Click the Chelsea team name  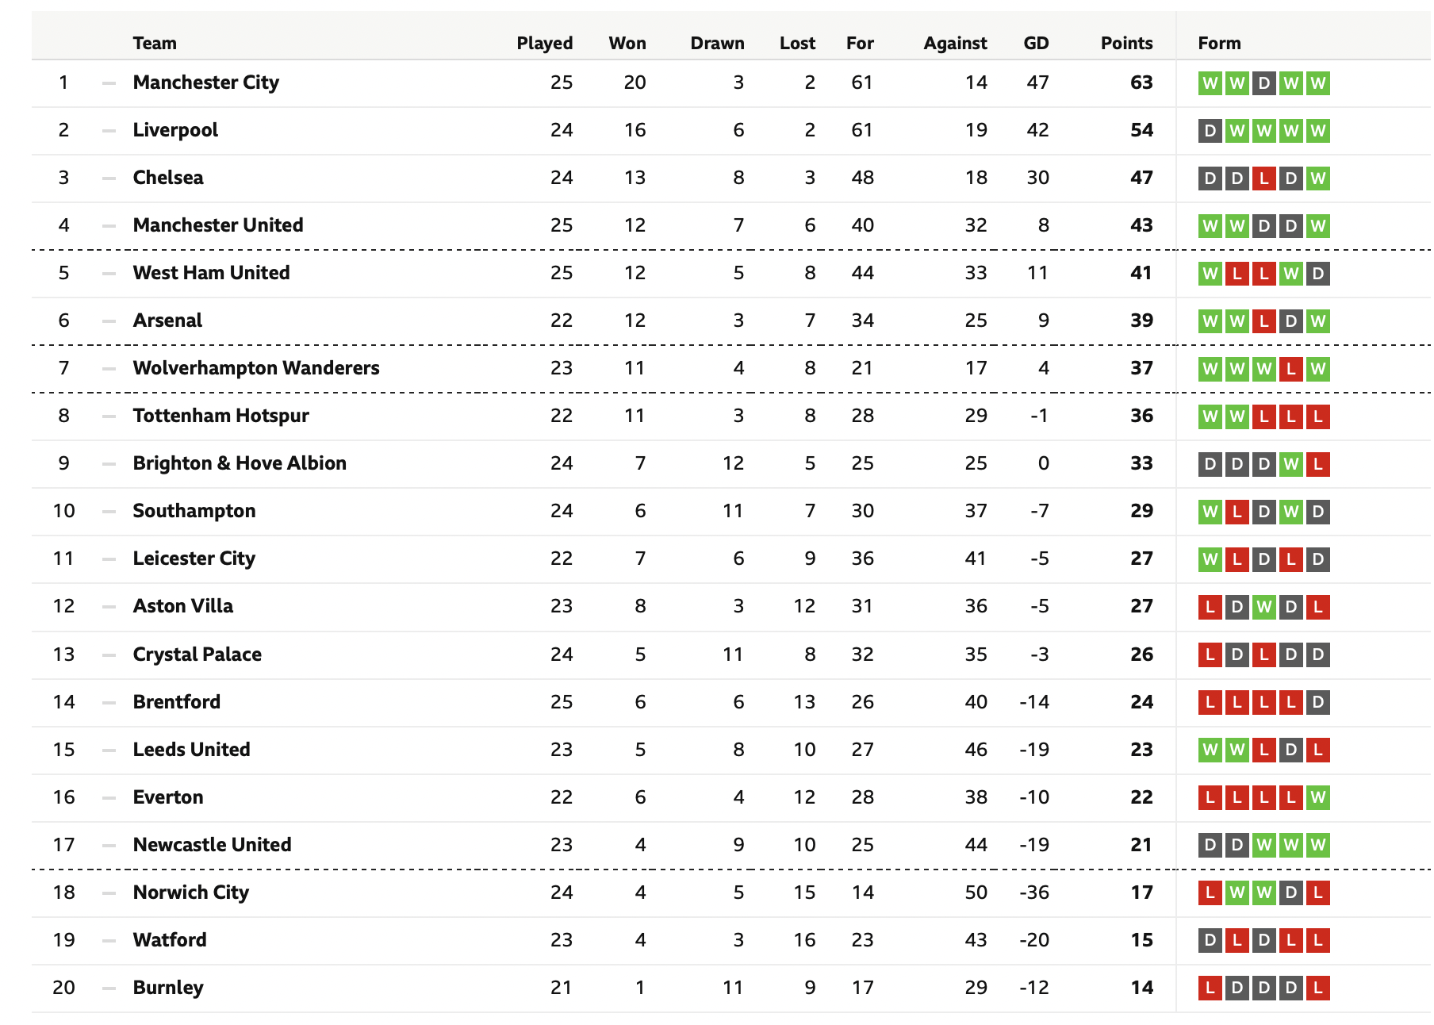coord(168,178)
